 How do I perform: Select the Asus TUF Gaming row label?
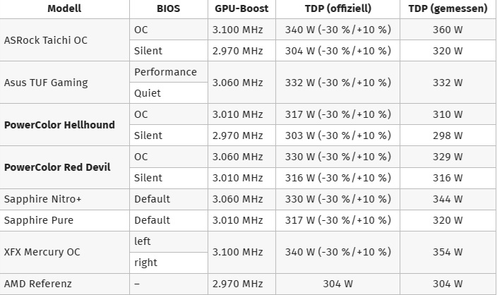pos(46,83)
